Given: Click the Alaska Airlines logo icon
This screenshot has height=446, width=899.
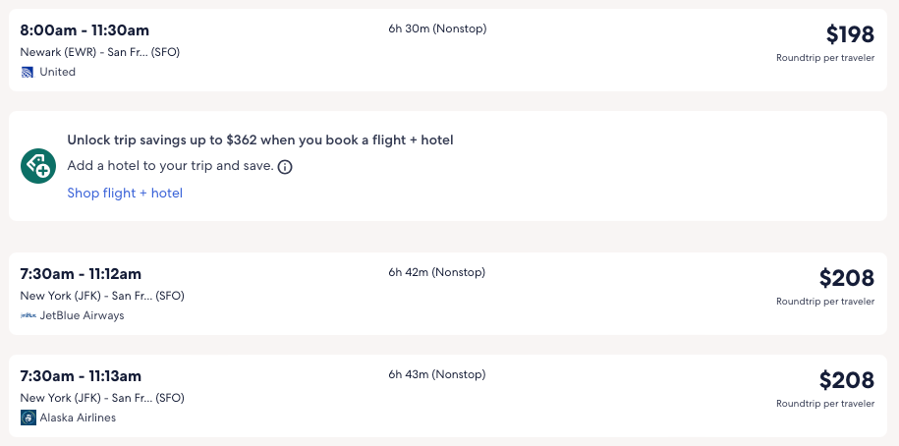Looking at the screenshot, I should click(x=28, y=418).
